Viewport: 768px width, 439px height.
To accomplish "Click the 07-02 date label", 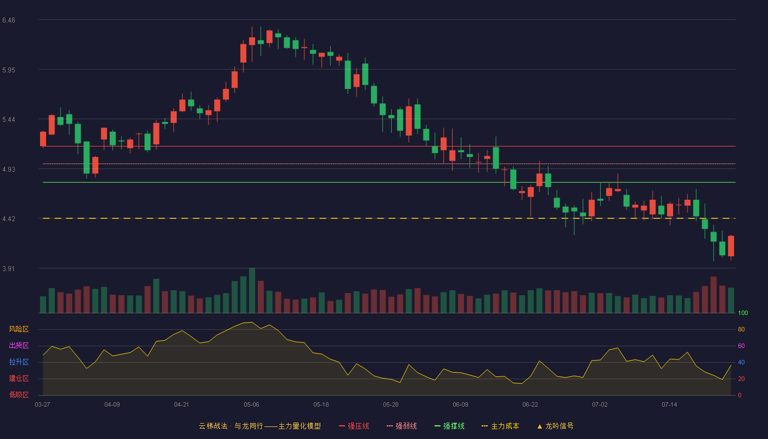I will [600, 404].
